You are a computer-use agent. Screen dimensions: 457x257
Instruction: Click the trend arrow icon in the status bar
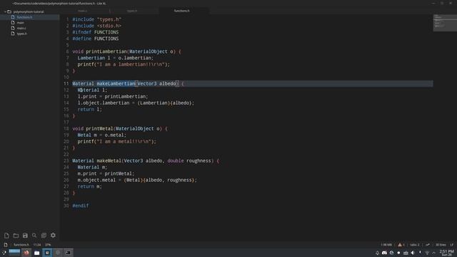click(x=428, y=245)
